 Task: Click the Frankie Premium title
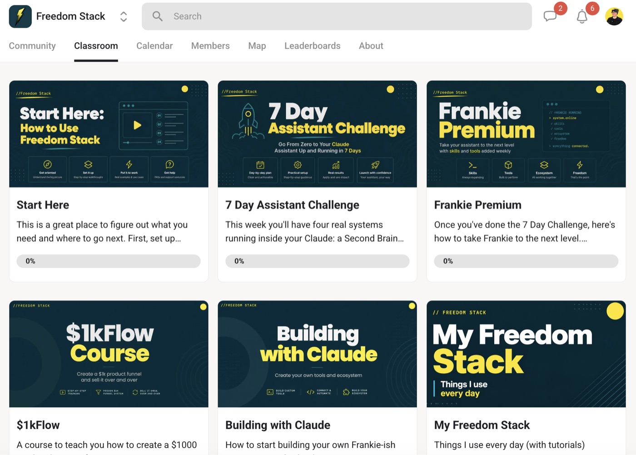(x=478, y=205)
